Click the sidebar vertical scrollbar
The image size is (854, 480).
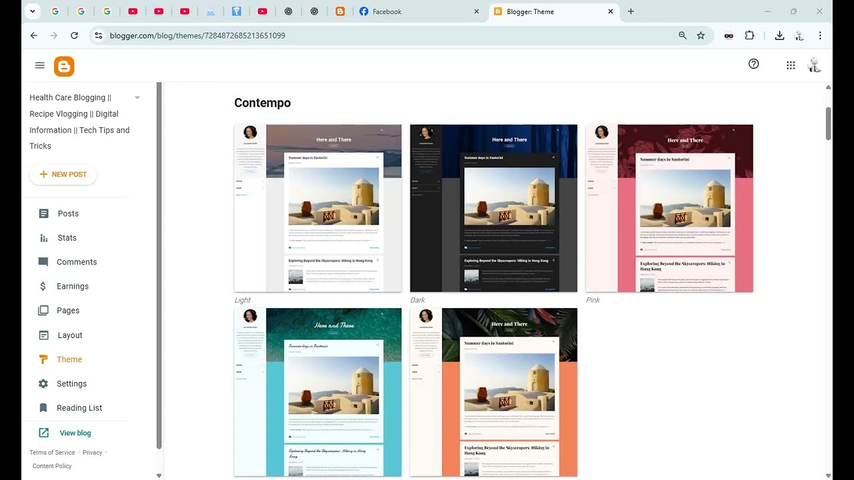pyautogui.click(x=159, y=265)
